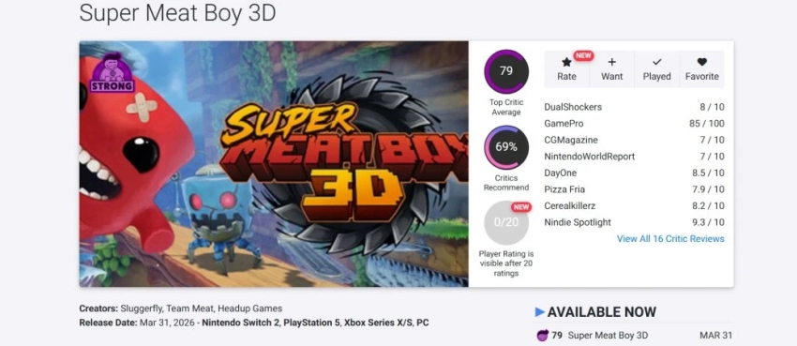Image resolution: width=797 pixels, height=346 pixels.
Task: Add game via the plus Want icon
Action: coord(612,62)
